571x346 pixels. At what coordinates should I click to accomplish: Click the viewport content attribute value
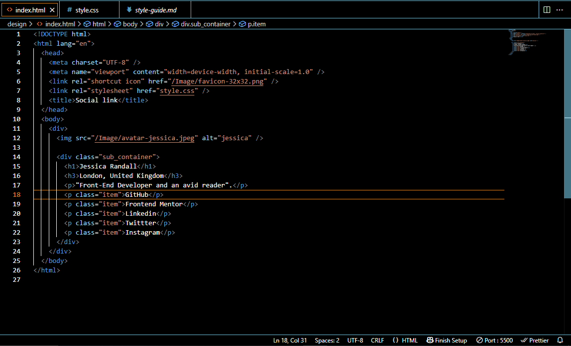pyautogui.click(x=238, y=72)
